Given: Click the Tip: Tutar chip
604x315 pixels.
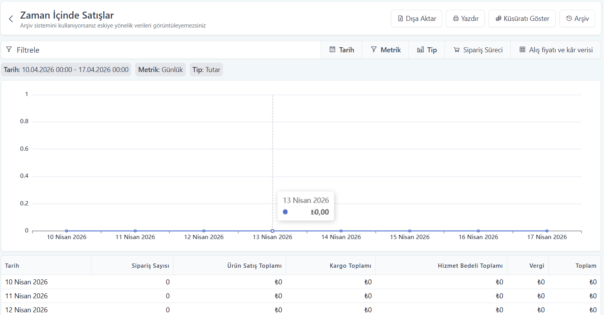Looking at the screenshot, I should (206, 70).
